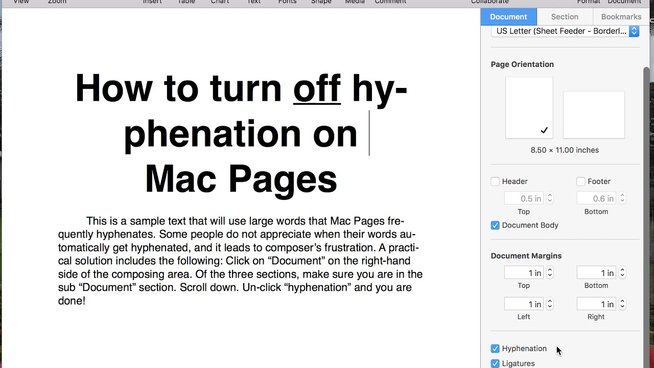Open the Bookmarks tab
Screen dimensions: 654x368
coord(621,17)
